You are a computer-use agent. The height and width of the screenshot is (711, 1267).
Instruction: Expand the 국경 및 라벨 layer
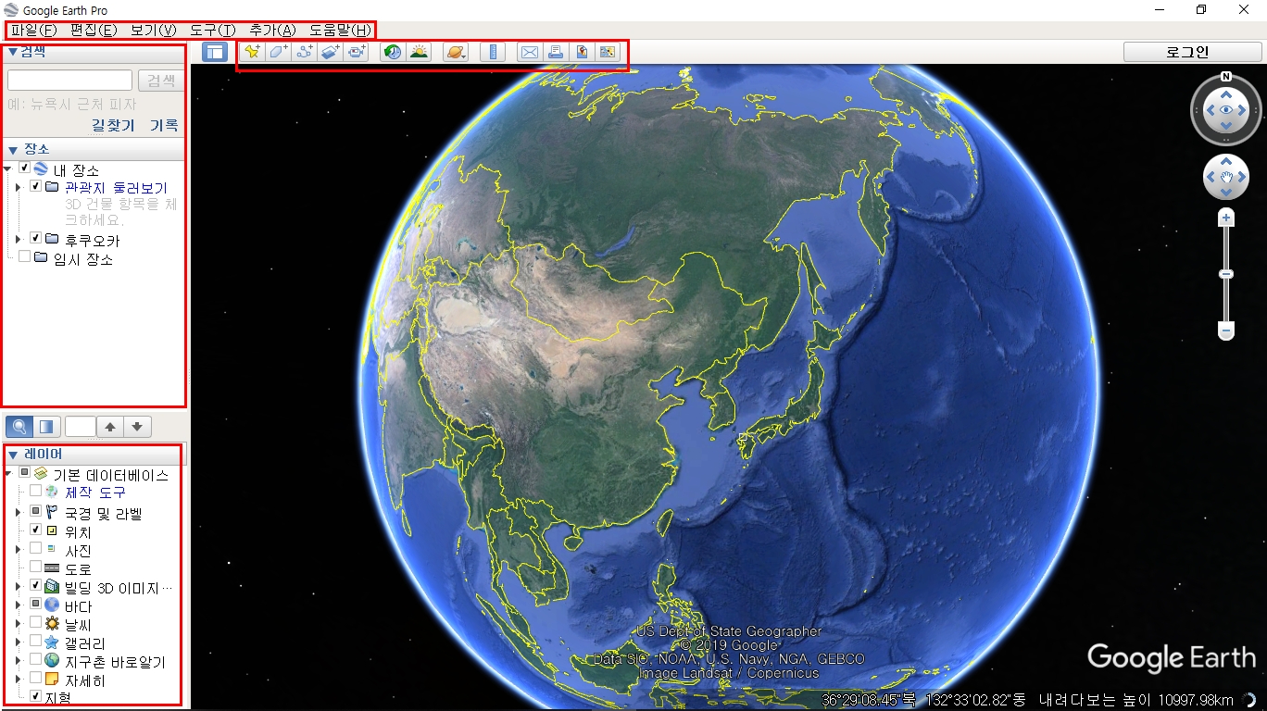click(18, 512)
